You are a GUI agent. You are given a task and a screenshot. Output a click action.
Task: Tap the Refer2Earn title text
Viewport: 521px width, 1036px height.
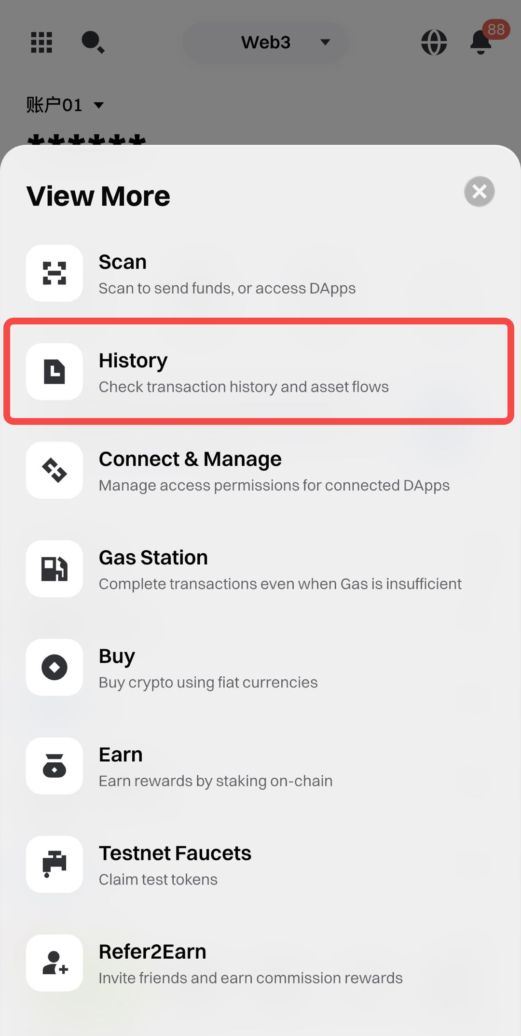[x=152, y=952]
